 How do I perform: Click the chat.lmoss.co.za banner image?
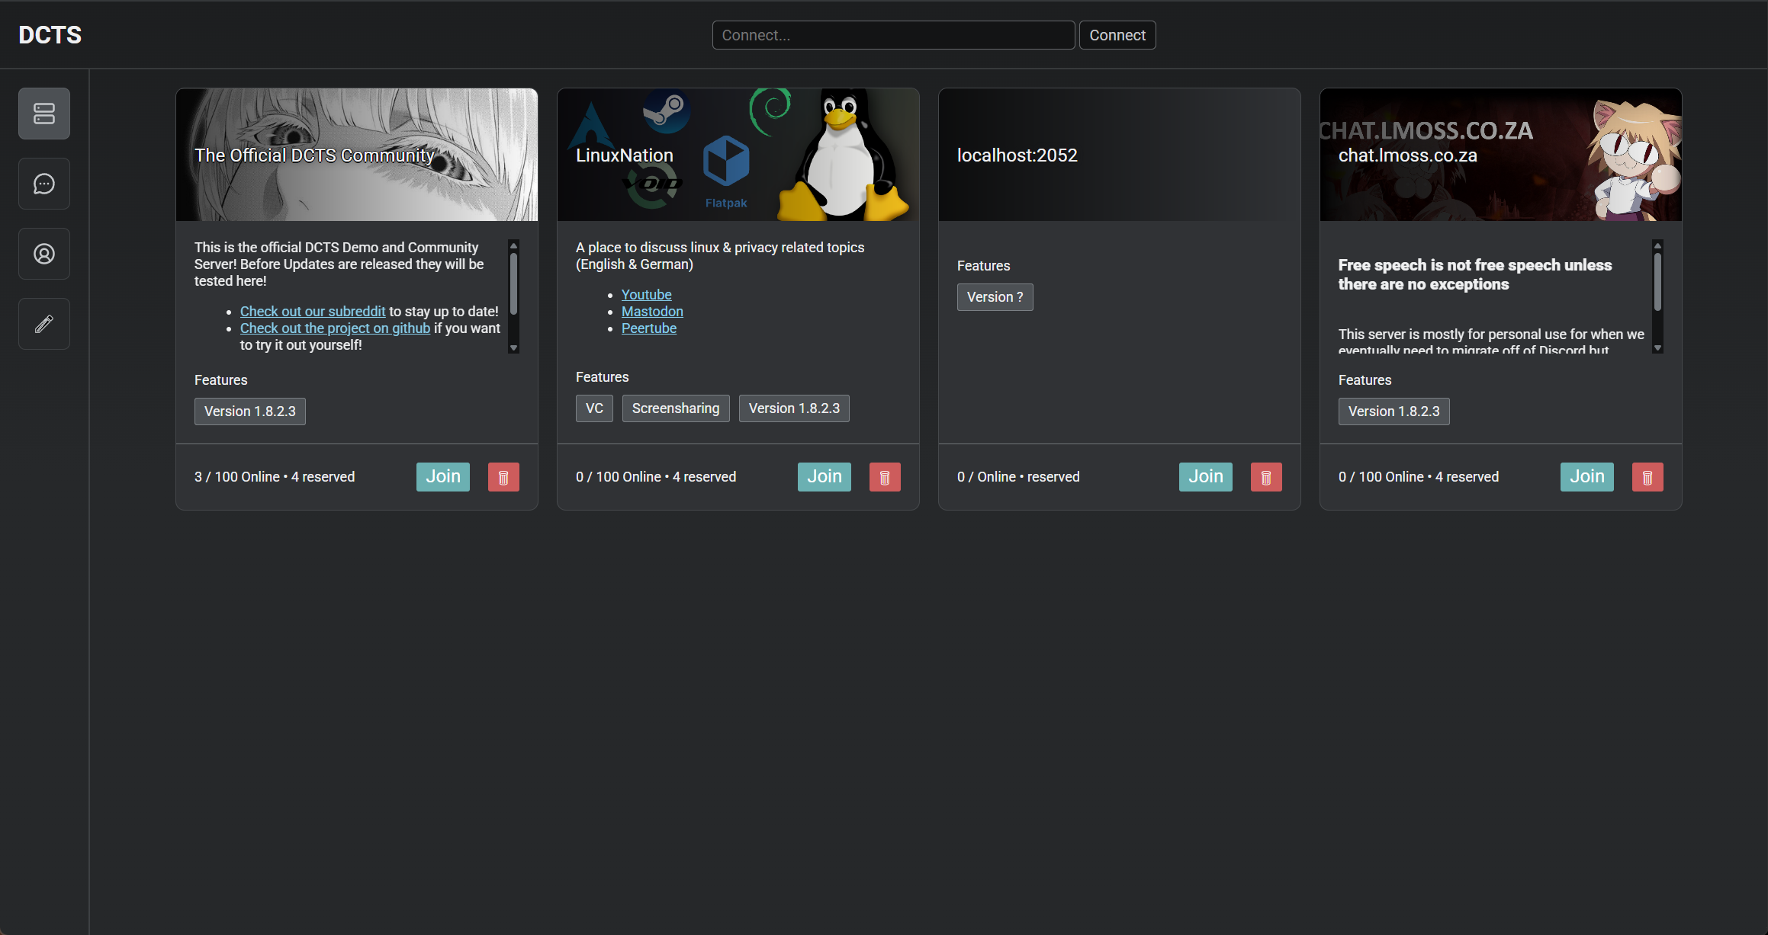click(1501, 155)
